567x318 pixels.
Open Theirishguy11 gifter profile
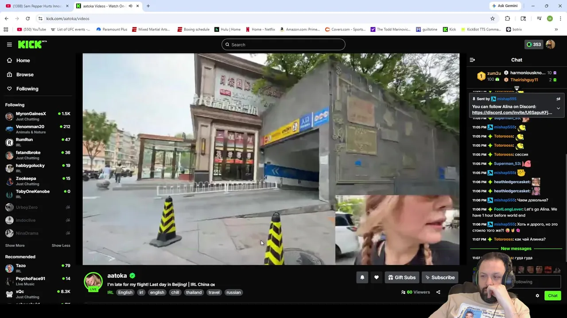(x=524, y=80)
